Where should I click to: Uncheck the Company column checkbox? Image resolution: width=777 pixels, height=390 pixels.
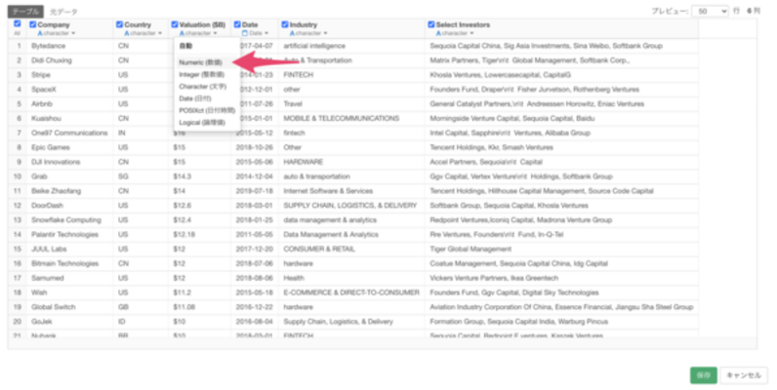click(x=33, y=23)
